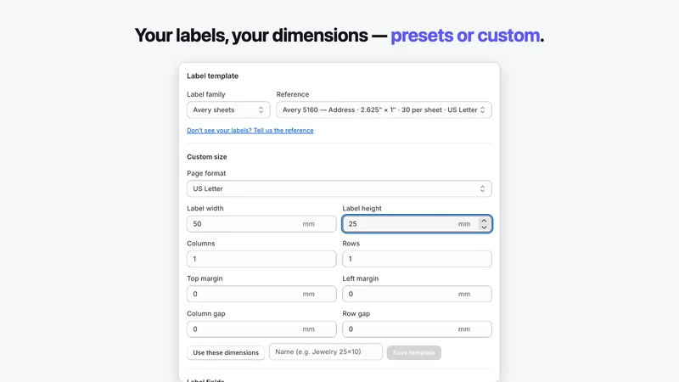Focus the Label height field
Screen dimensions: 679x382
pyautogui.click(x=417, y=224)
